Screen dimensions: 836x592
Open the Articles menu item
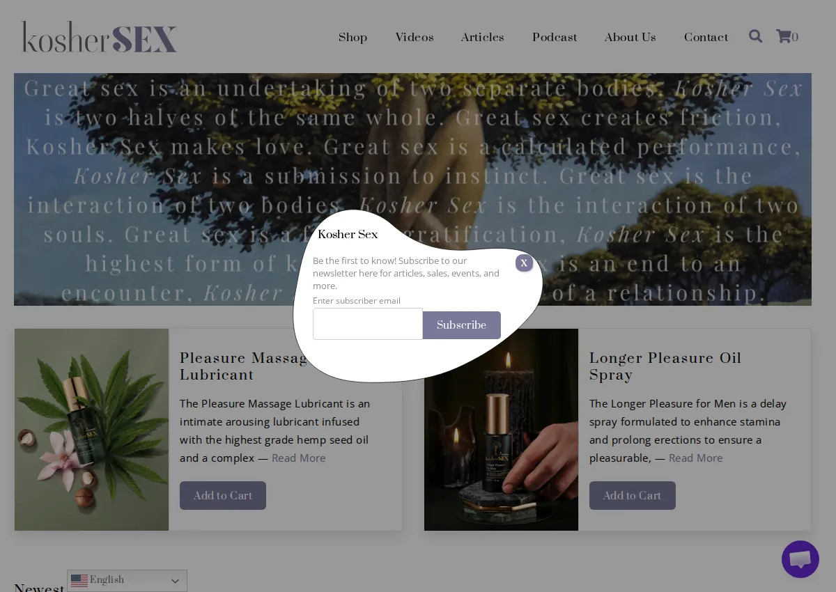pyautogui.click(x=482, y=38)
